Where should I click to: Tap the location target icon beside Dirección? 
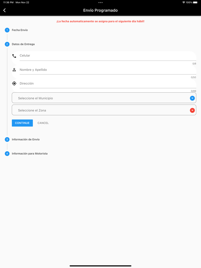pos(14,83)
